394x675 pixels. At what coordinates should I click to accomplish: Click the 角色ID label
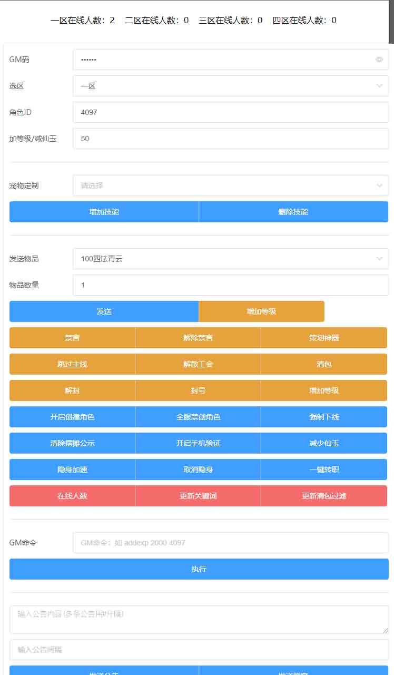pyautogui.click(x=21, y=112)
